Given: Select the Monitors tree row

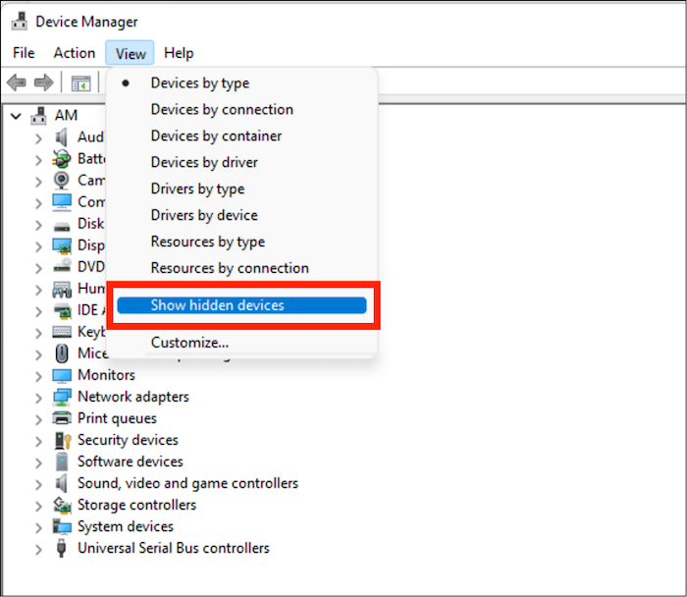Looking at the screenshot, I should tap(106, 375).
